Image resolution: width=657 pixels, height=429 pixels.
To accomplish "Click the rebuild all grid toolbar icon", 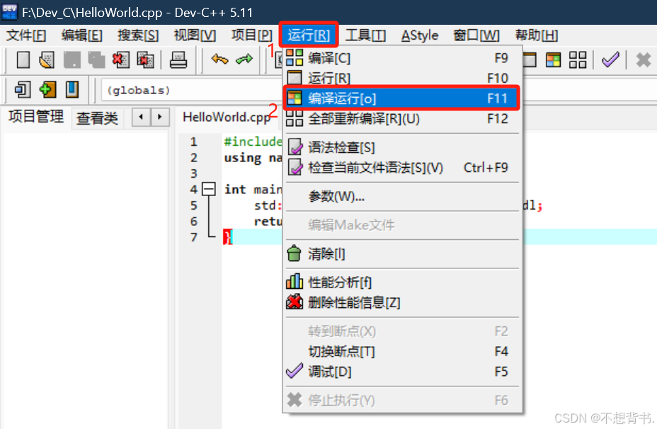I will point(578,60).
